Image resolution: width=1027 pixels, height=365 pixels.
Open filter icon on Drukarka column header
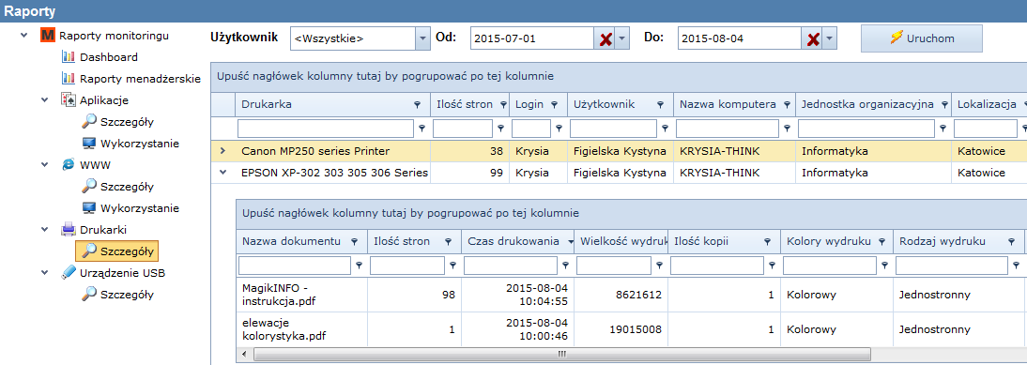(x=417, y=105)
